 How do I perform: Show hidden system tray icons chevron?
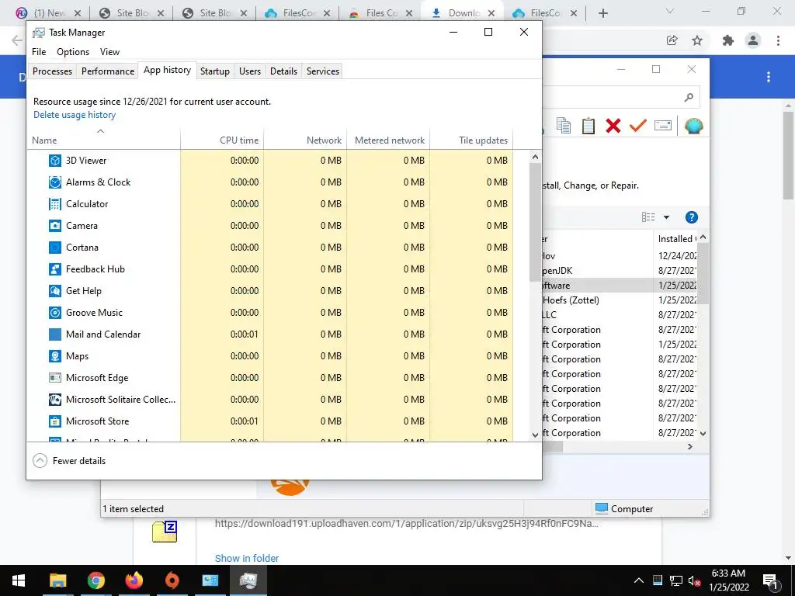point(639,580)
